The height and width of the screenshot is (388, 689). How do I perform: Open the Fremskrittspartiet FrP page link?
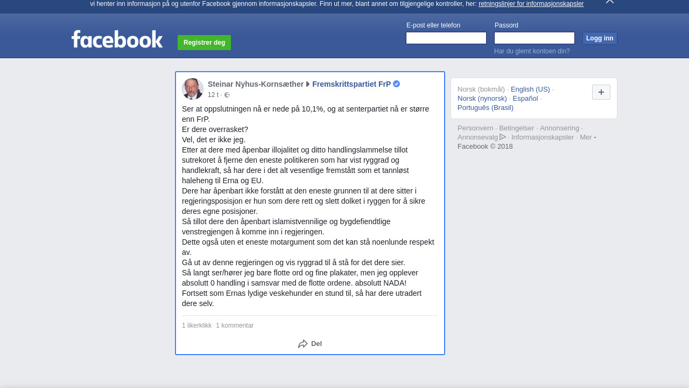351,84
